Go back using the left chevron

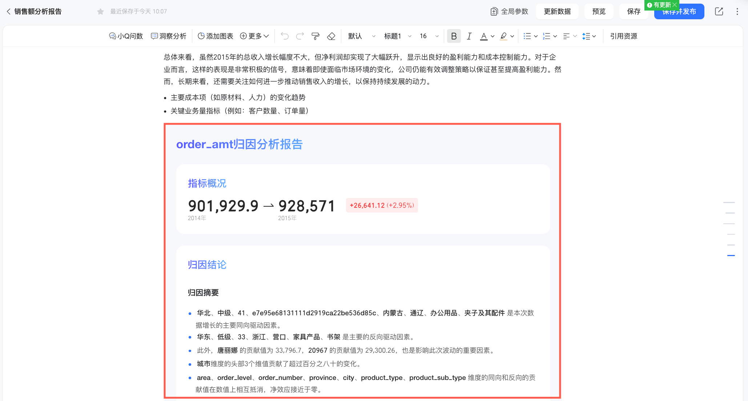[x=8, y=11]
